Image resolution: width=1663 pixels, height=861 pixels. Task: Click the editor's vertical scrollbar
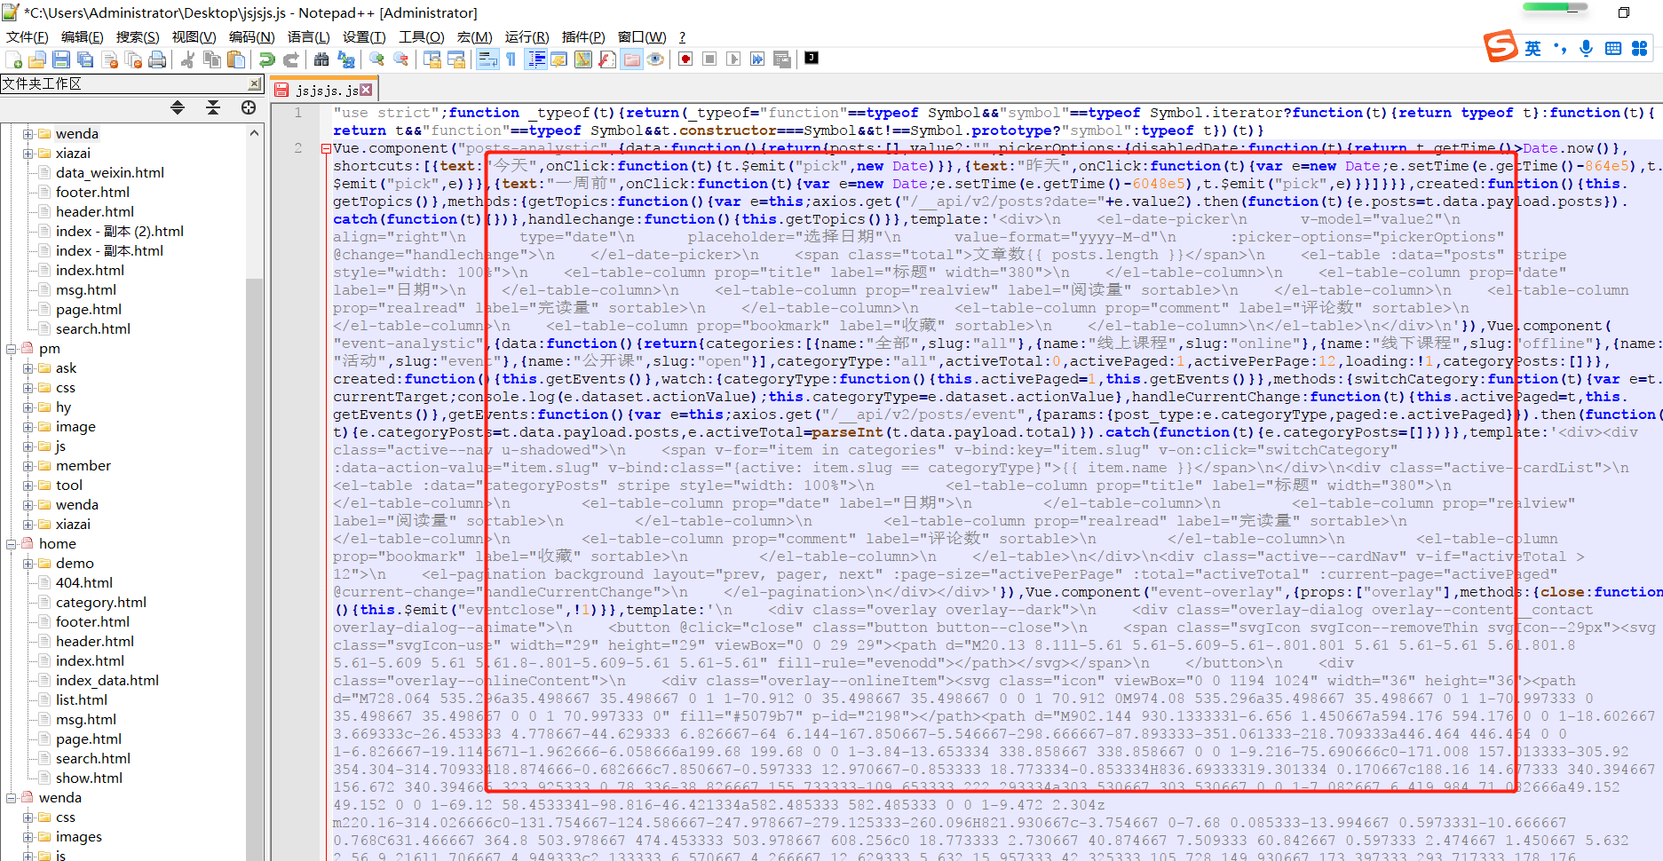1657,444
